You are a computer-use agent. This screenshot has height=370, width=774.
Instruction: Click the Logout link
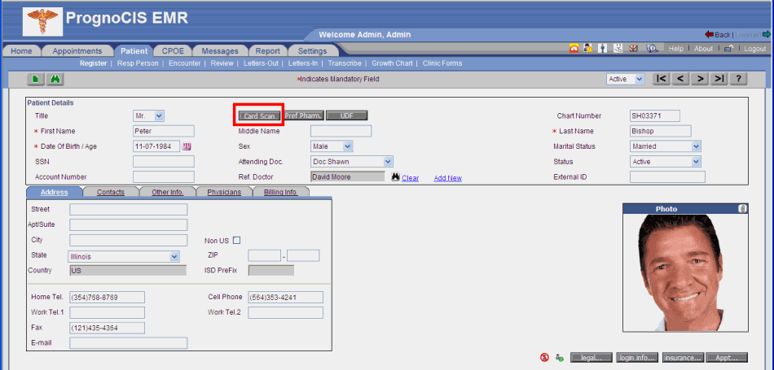(754, 49)
